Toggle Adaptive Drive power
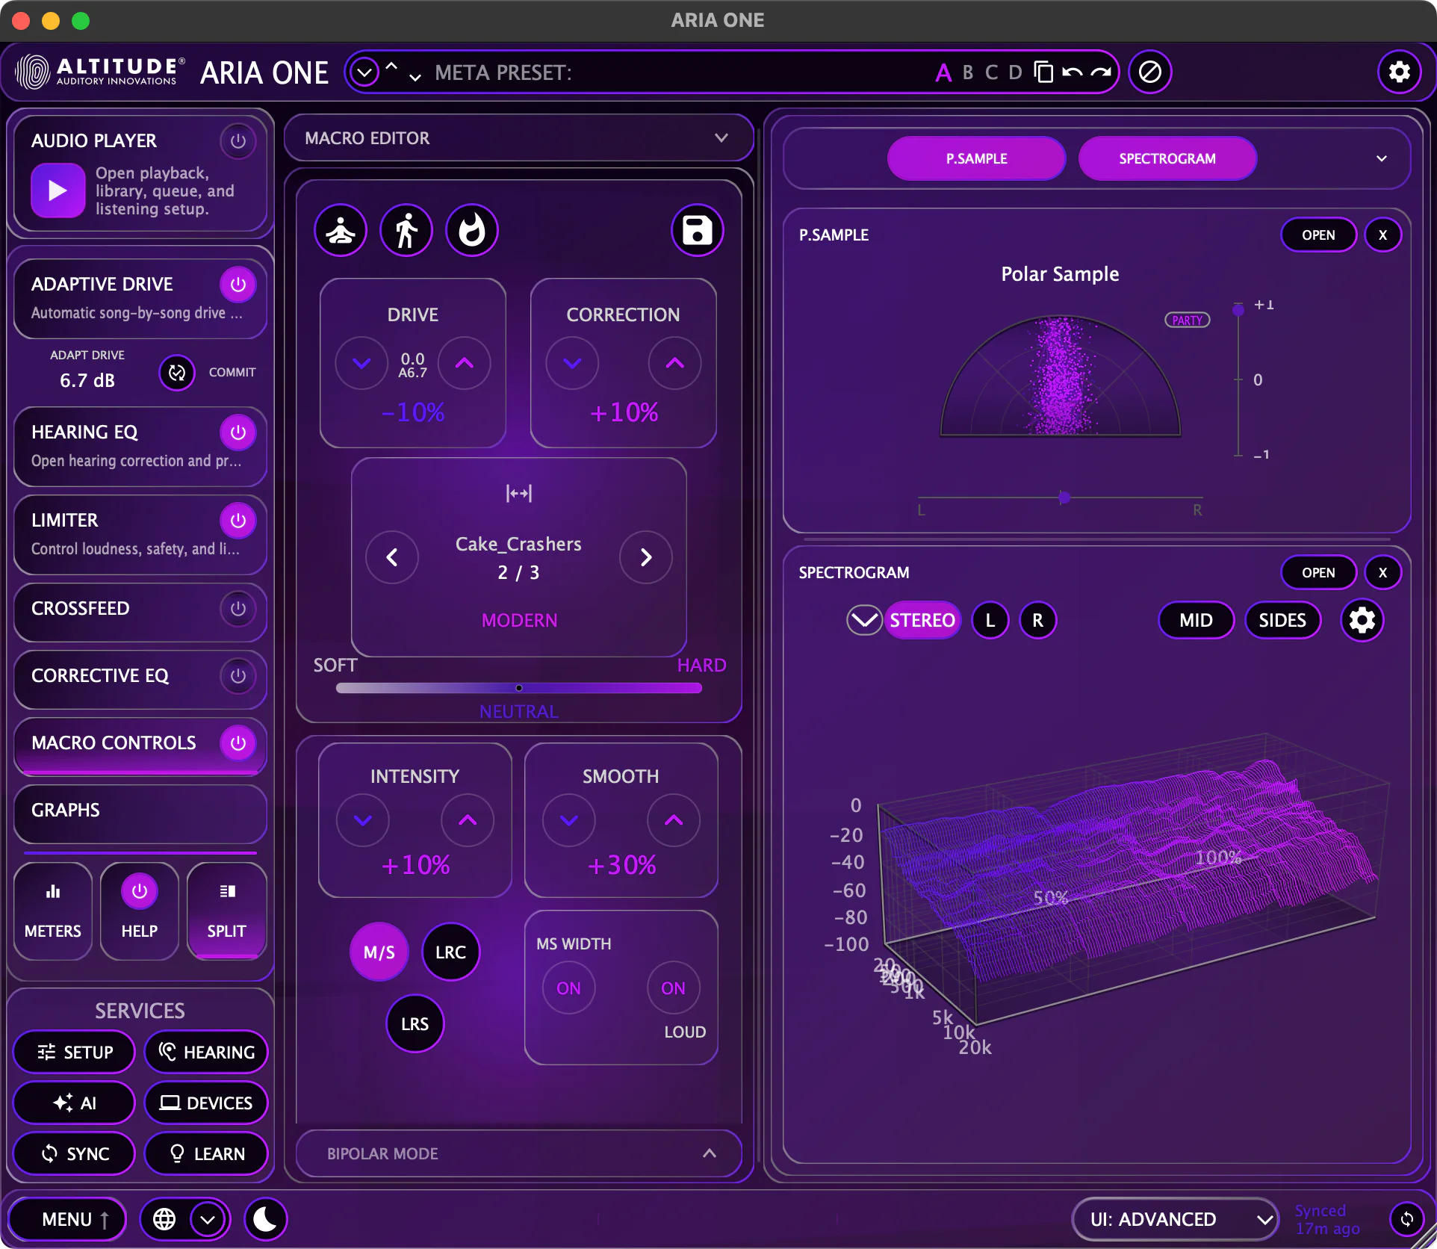Viewport: 1437px width, 1249px height. click(x=238, y=284)
